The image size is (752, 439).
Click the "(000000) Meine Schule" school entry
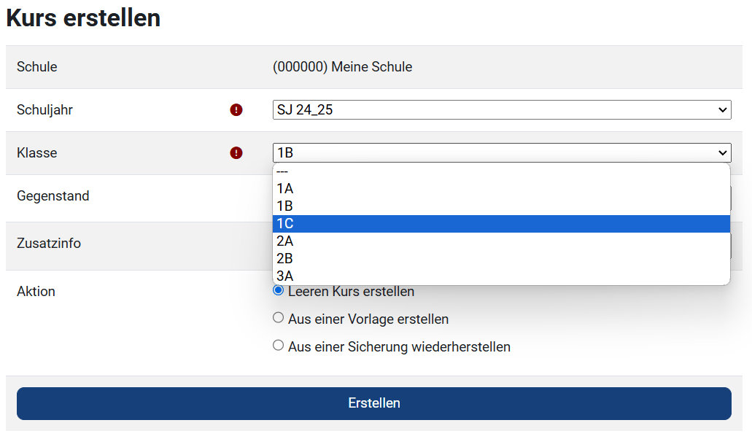[x=341, y=66]
